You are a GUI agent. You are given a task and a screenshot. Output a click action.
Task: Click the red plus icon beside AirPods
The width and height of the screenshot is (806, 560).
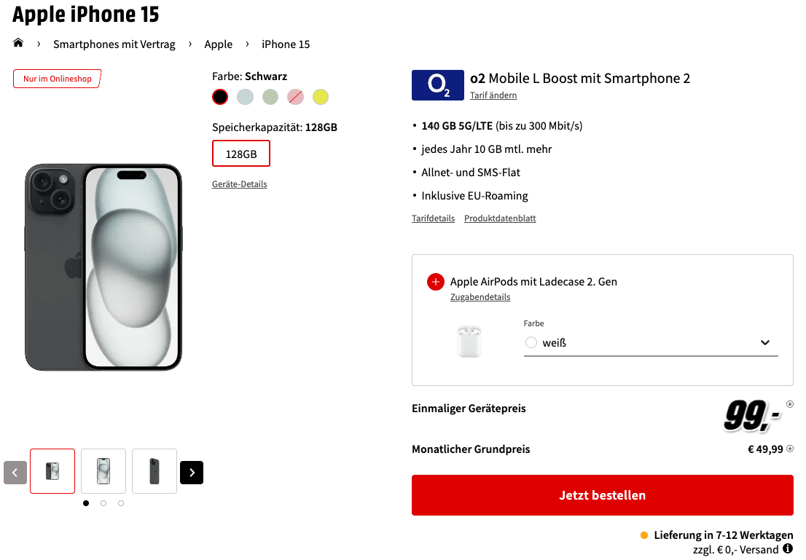(x=435, y=282)
